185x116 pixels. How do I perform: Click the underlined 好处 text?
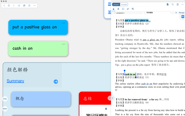[x=164, y=74]
